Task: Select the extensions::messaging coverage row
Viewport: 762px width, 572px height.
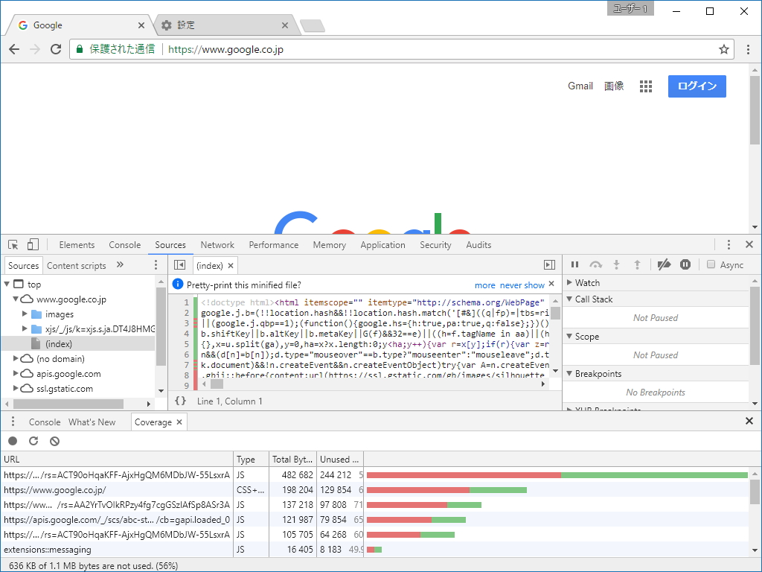Action: [x=374, y=550]
